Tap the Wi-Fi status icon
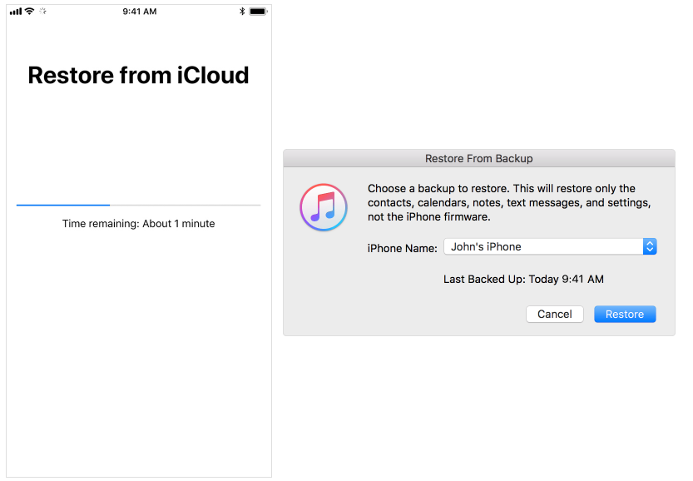The image size is (693, 481). pos(29,11)
